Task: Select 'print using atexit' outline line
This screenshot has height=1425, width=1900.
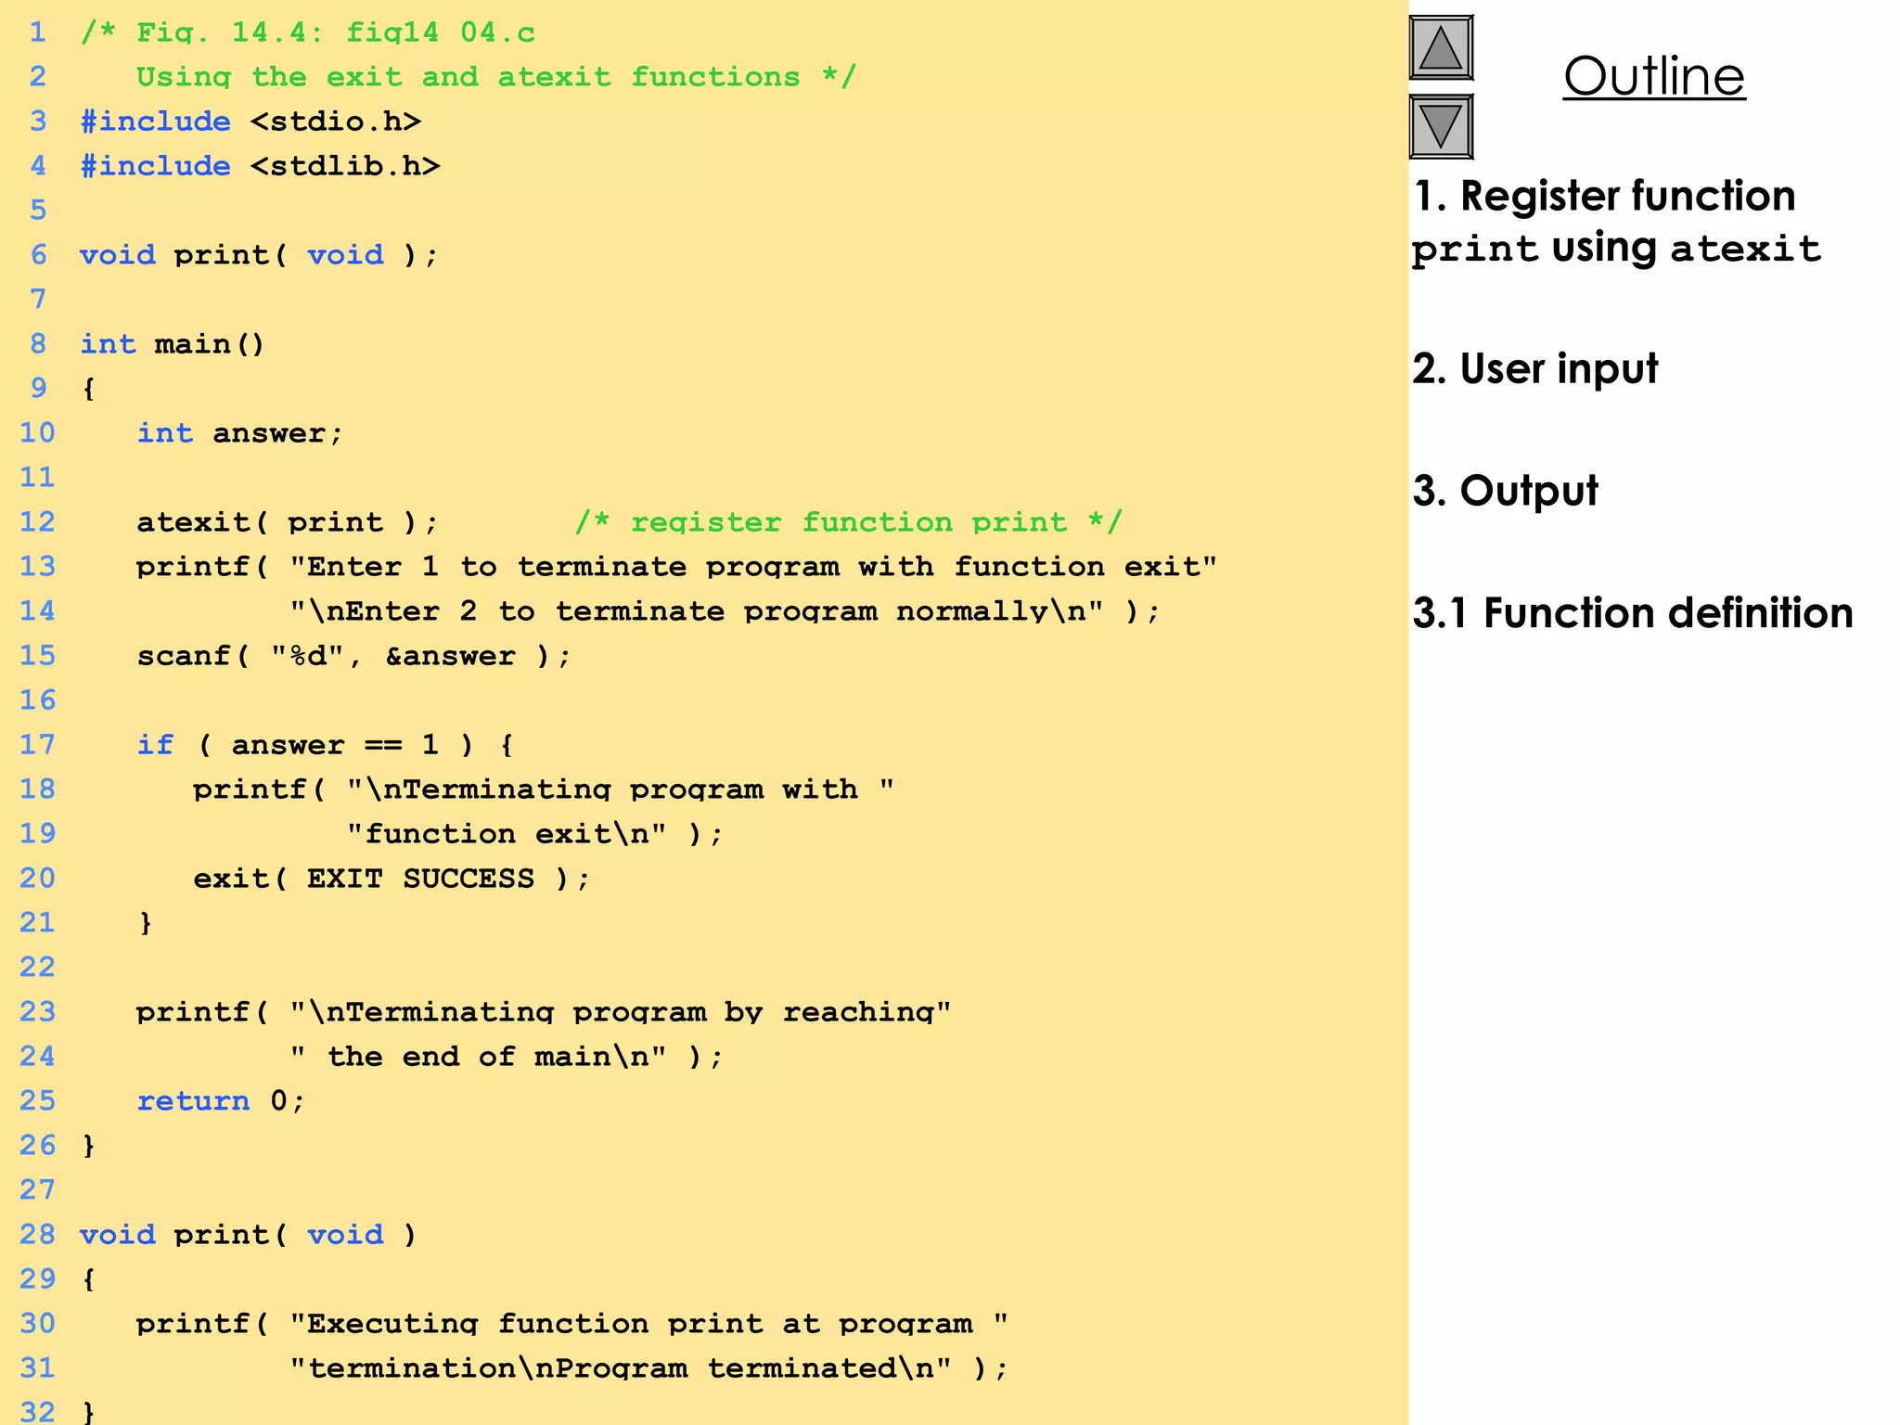Action: coord(1616,249)
